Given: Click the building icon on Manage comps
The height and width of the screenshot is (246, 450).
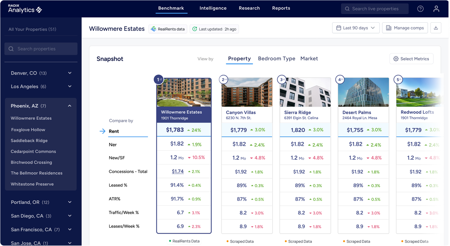Looking at the screenshot, I should point(389,28).
